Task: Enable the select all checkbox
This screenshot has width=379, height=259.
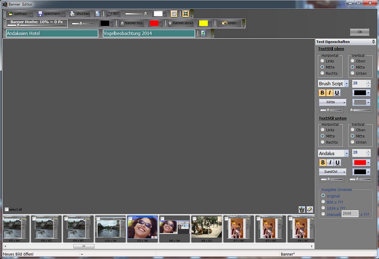Action: point(7,209)
